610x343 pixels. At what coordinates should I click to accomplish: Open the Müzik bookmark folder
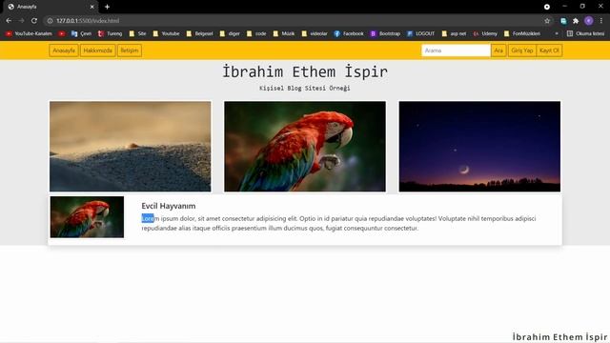(x=284, y=34)
